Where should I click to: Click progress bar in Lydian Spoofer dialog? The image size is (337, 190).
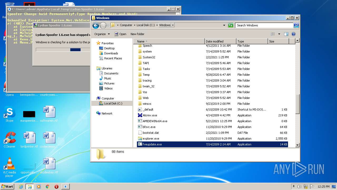coord(63,50)
